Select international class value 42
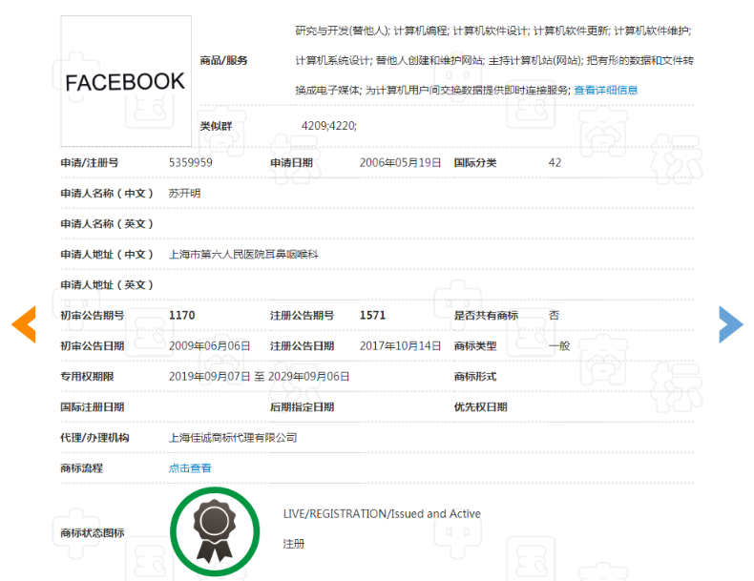754x581 pixels. coord(555,162)
